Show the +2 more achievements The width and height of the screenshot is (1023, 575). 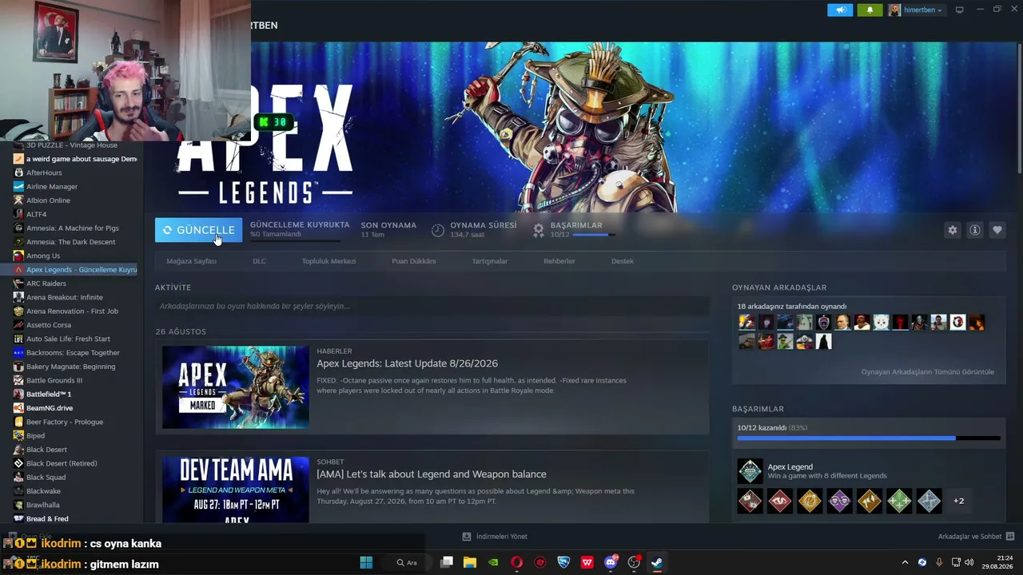[x=958, y=502]
